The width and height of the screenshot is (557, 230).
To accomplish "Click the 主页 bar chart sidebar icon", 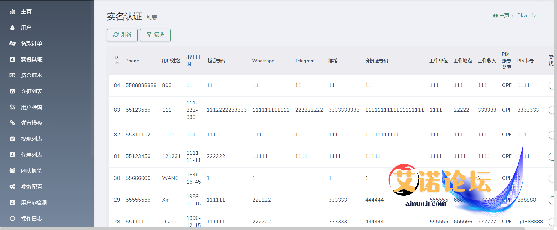I will click(12, 12).
